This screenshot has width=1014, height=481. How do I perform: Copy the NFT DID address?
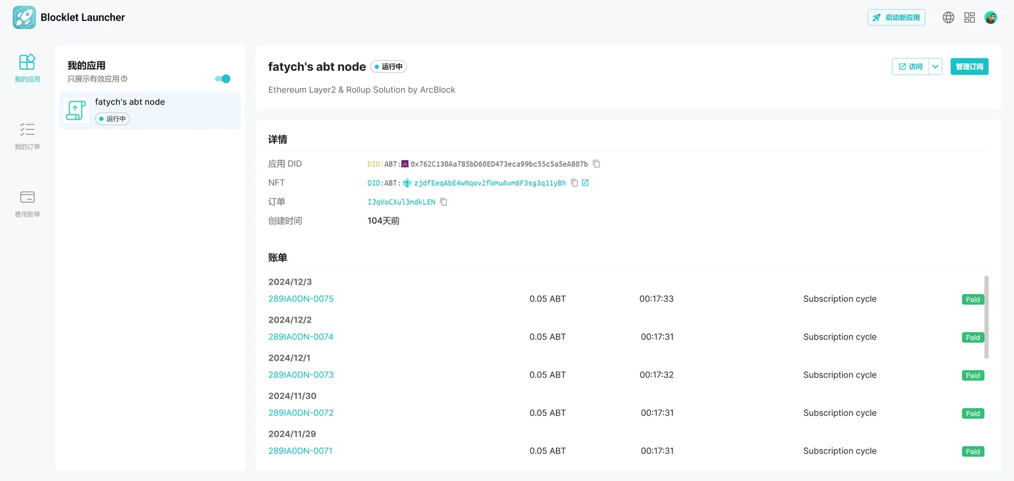point(574,183)
